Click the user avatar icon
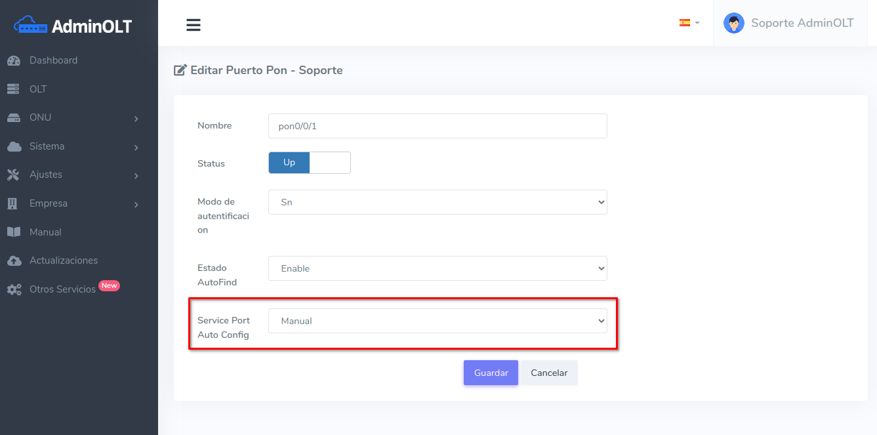 (x=733, y=23)
